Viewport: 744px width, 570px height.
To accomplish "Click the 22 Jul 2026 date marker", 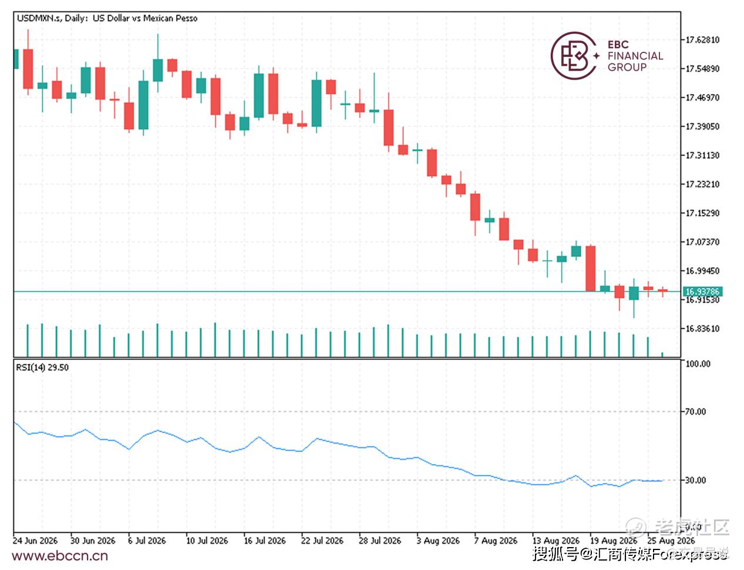I will pyautogui.click(x=322, y=540).
